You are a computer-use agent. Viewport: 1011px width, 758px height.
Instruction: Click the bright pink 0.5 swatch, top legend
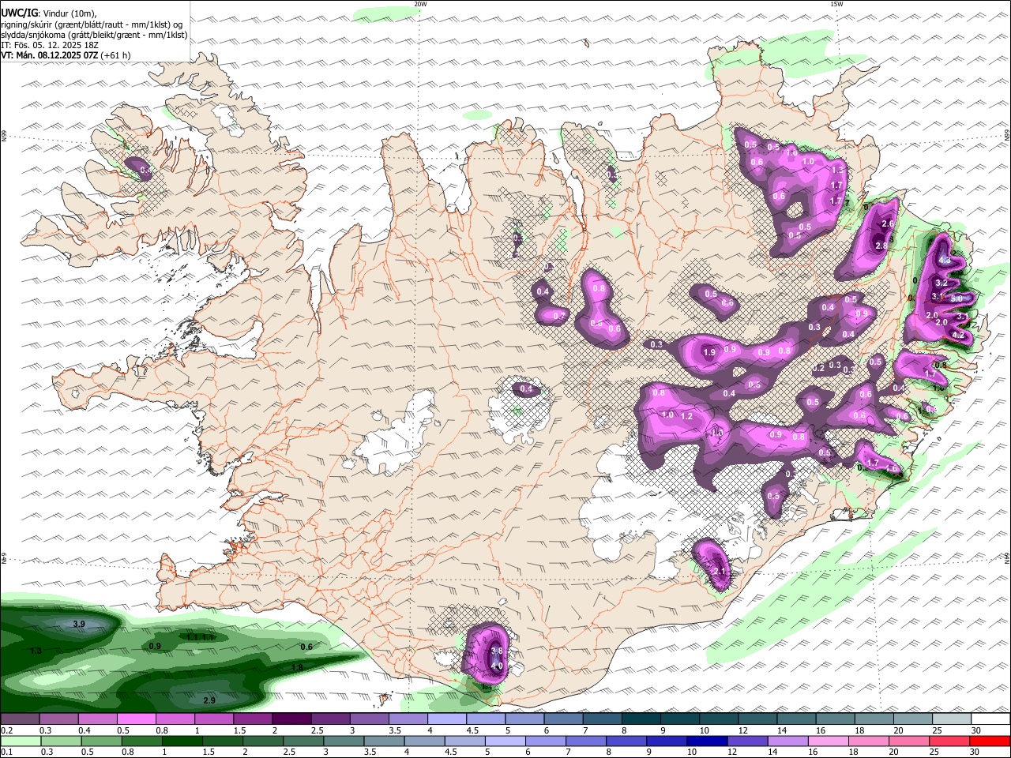[x=136, y=719]
